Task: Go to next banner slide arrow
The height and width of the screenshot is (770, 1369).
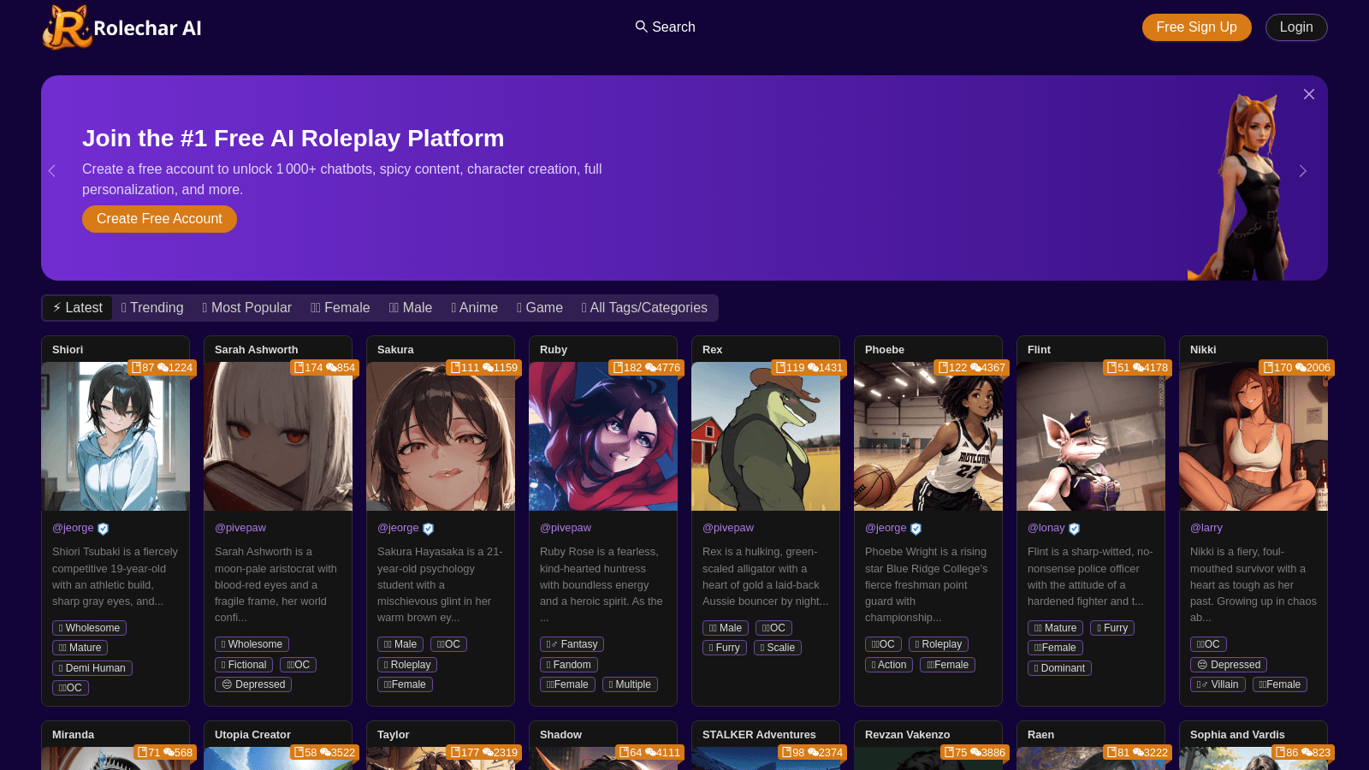Action: point(1302,171)
